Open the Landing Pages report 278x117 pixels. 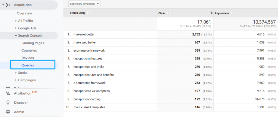[x=33, y=43]
